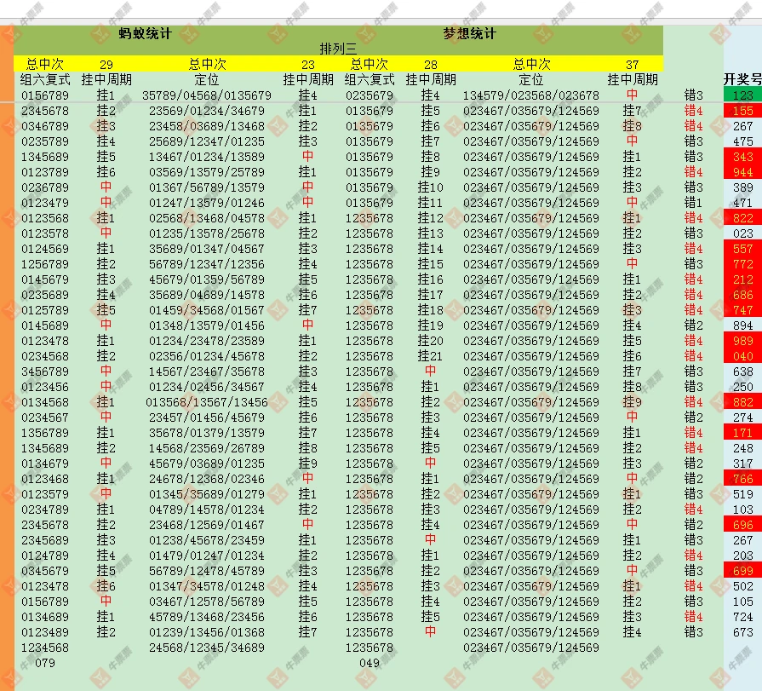Select cell 134579/023568/023678
Image resolution: width=762 pixels, height=691 pixels.
(x=530, y=95)
